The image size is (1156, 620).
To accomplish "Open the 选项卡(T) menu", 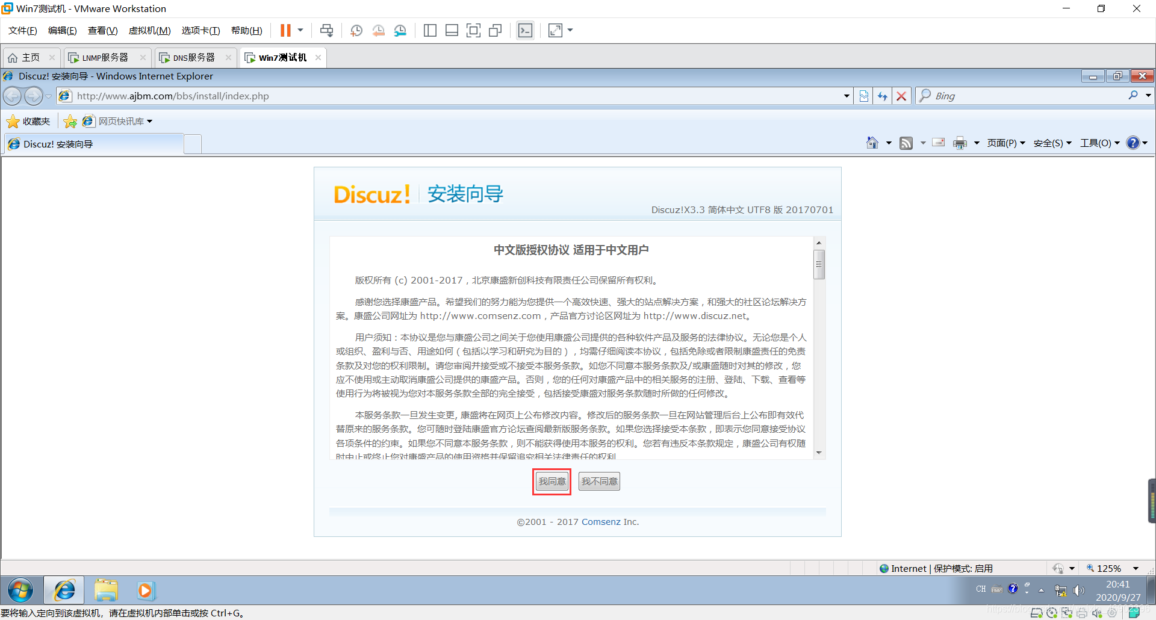I will (200, 31).
